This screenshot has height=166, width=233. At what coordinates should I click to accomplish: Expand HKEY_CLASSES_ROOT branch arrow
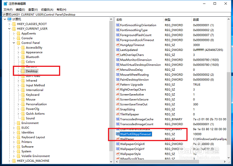click(x=9, y=24)
